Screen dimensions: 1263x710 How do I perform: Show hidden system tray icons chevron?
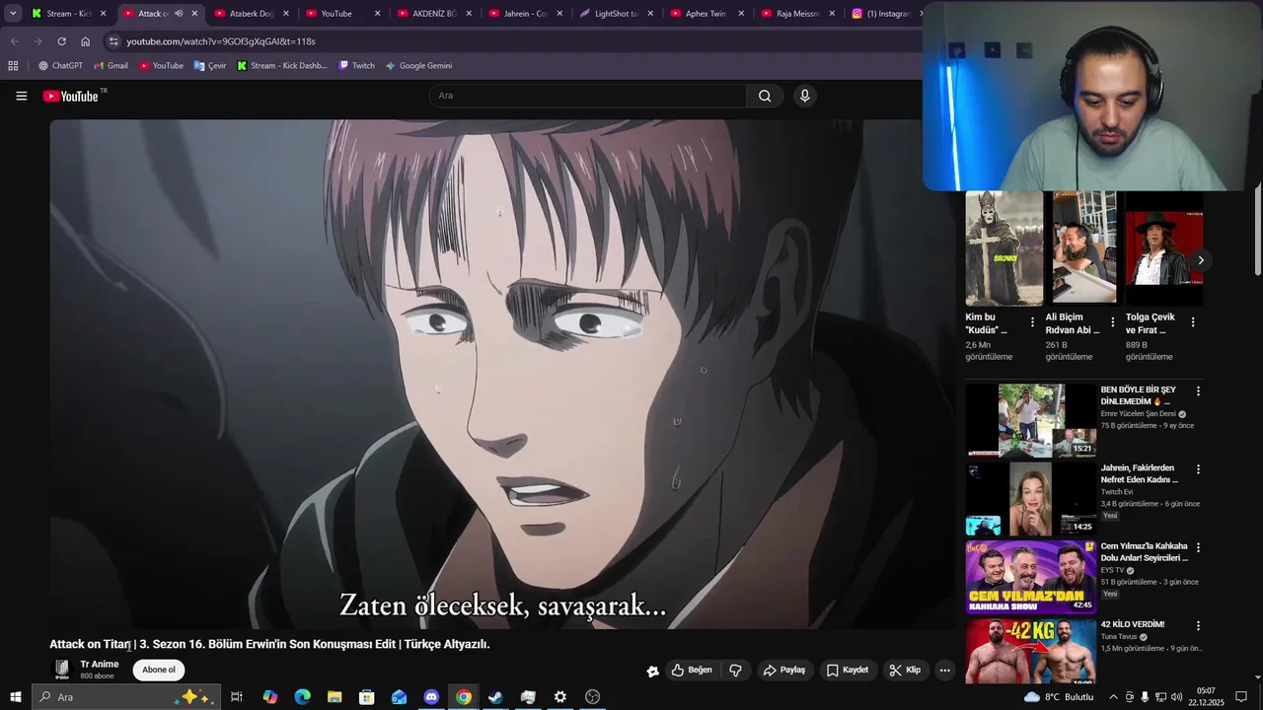[x=1113, y=697]
